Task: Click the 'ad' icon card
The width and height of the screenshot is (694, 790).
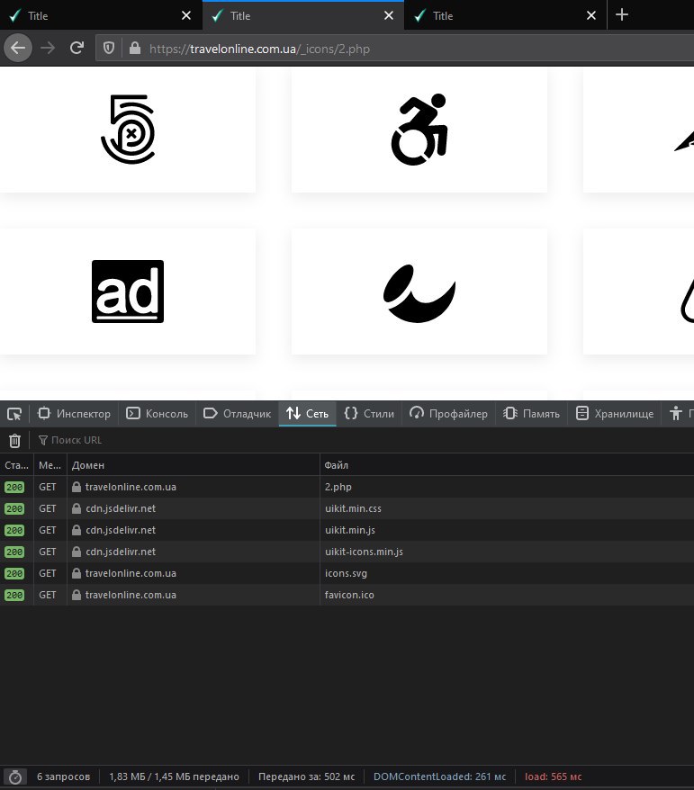Action: coord(128,292)
